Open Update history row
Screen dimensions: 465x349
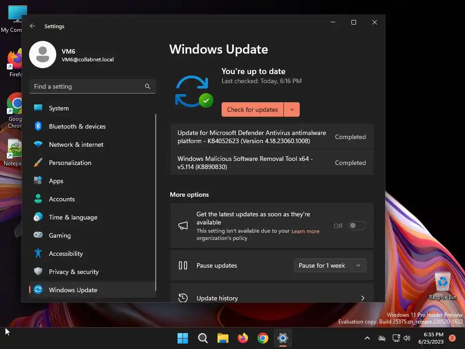pos(272,293)
